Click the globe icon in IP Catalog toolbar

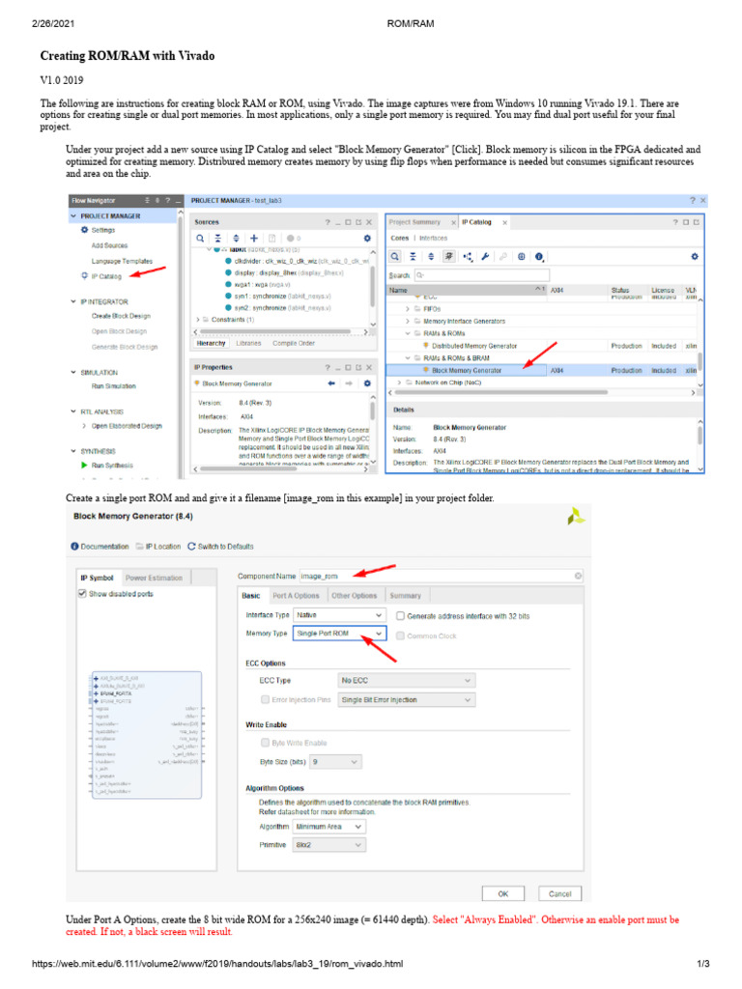coord(521,257)
